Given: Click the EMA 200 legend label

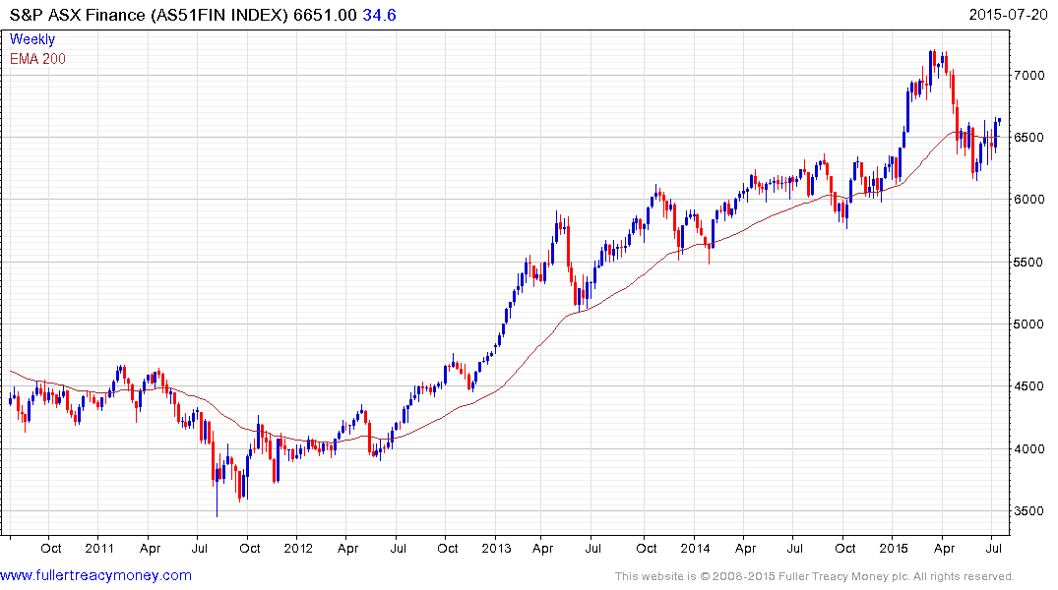Looking at the screenshot, I should (37, 59).
